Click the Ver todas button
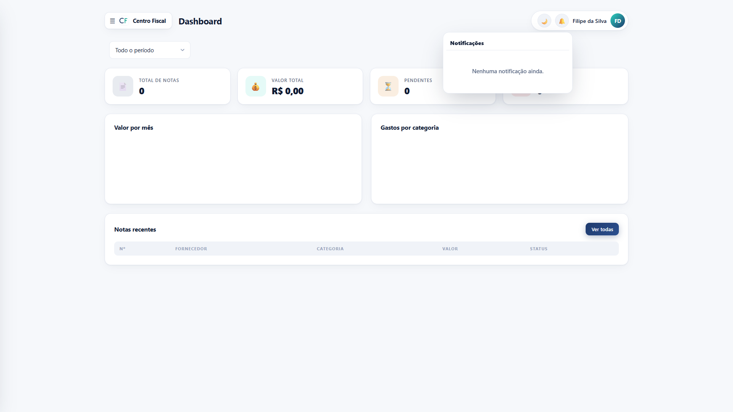733x412 pixels. point(602,229)
